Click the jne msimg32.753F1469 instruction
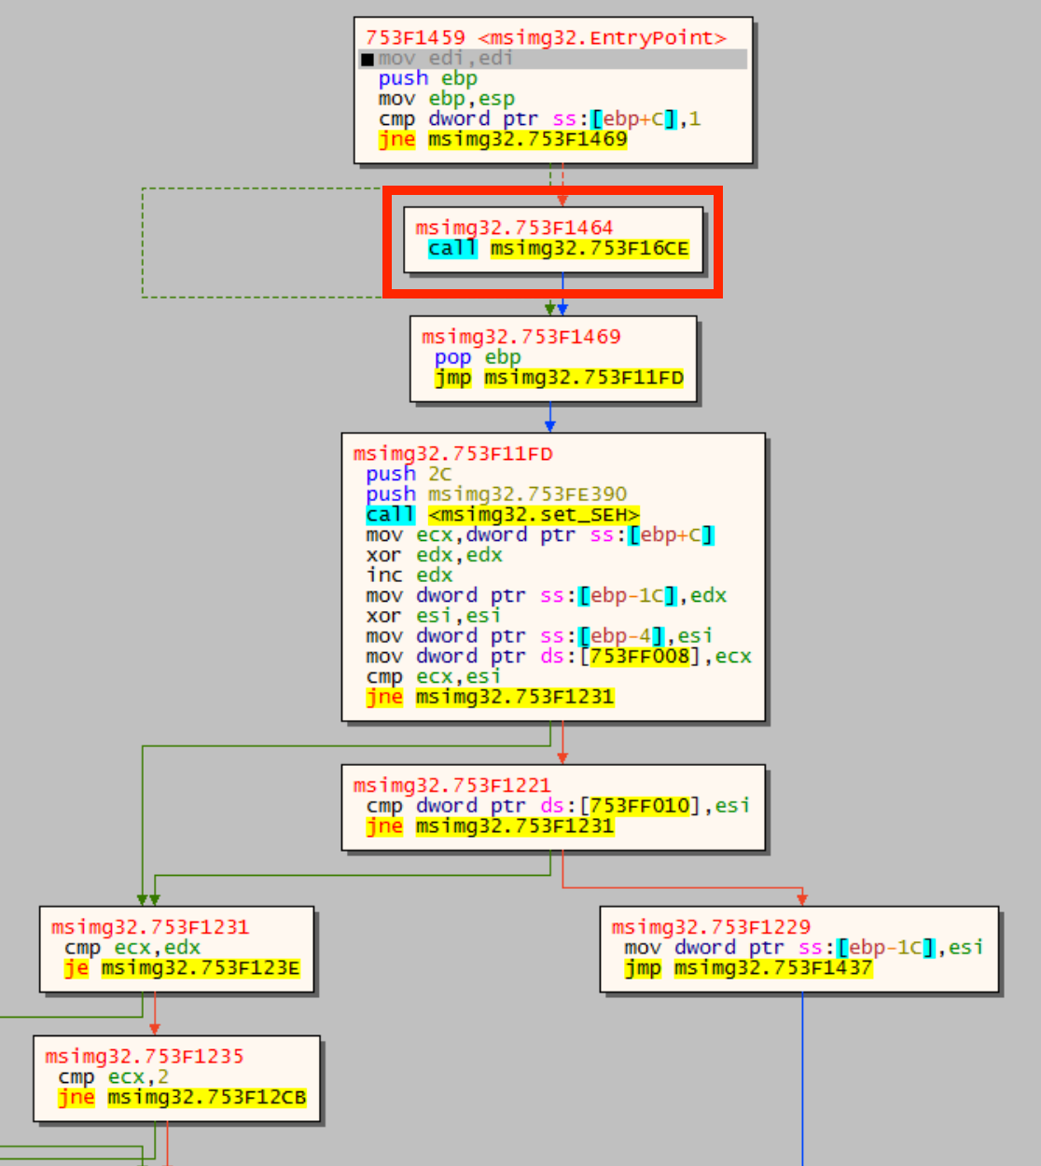This screenshot has height=1166, width=1041. point(503,140)
